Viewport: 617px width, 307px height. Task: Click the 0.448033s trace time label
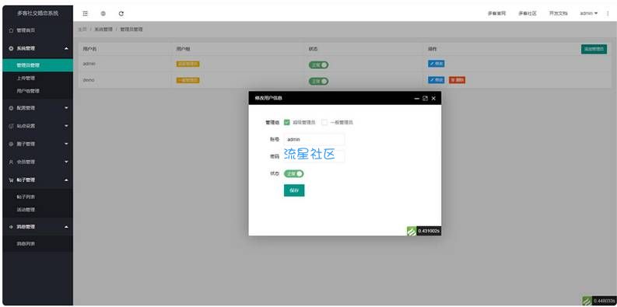(x=604, y=301)
